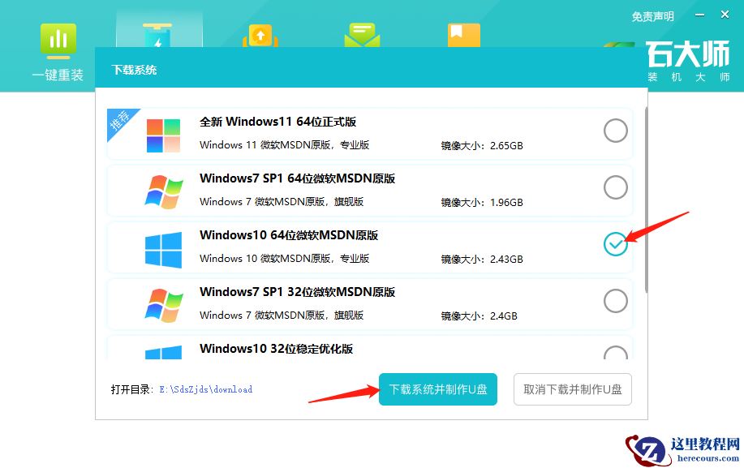Select the Windows7 SP1 64位 radio button
Image resolution: width=744 pixels, height=468 pixels.
615,187
